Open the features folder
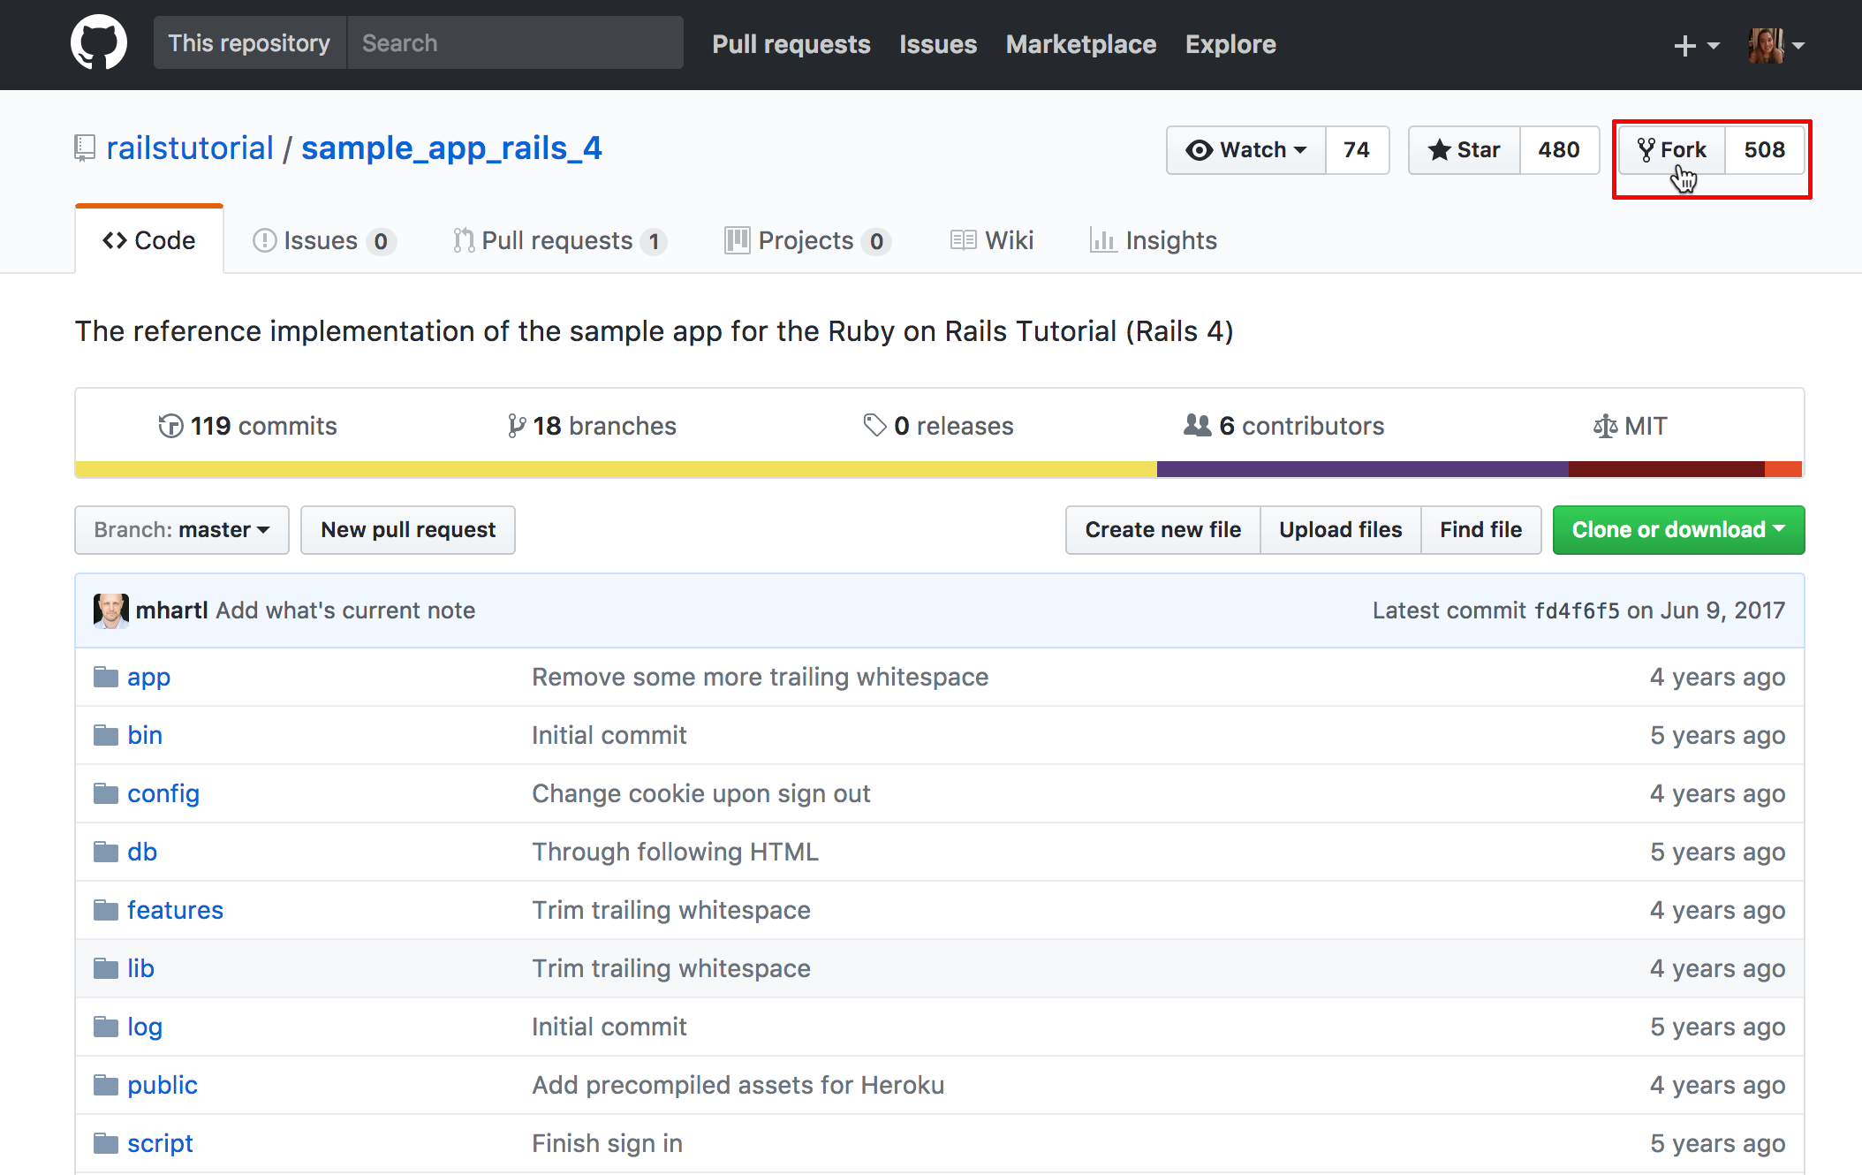Viewport: 1862px width, 1175px height. (x=175, y=910)
